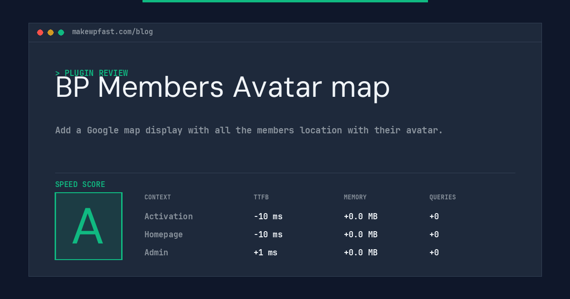The image size is (570, 299).
Task: Select the '> PLUGIN REVIEW' label
Action: [x=92, y=73]
